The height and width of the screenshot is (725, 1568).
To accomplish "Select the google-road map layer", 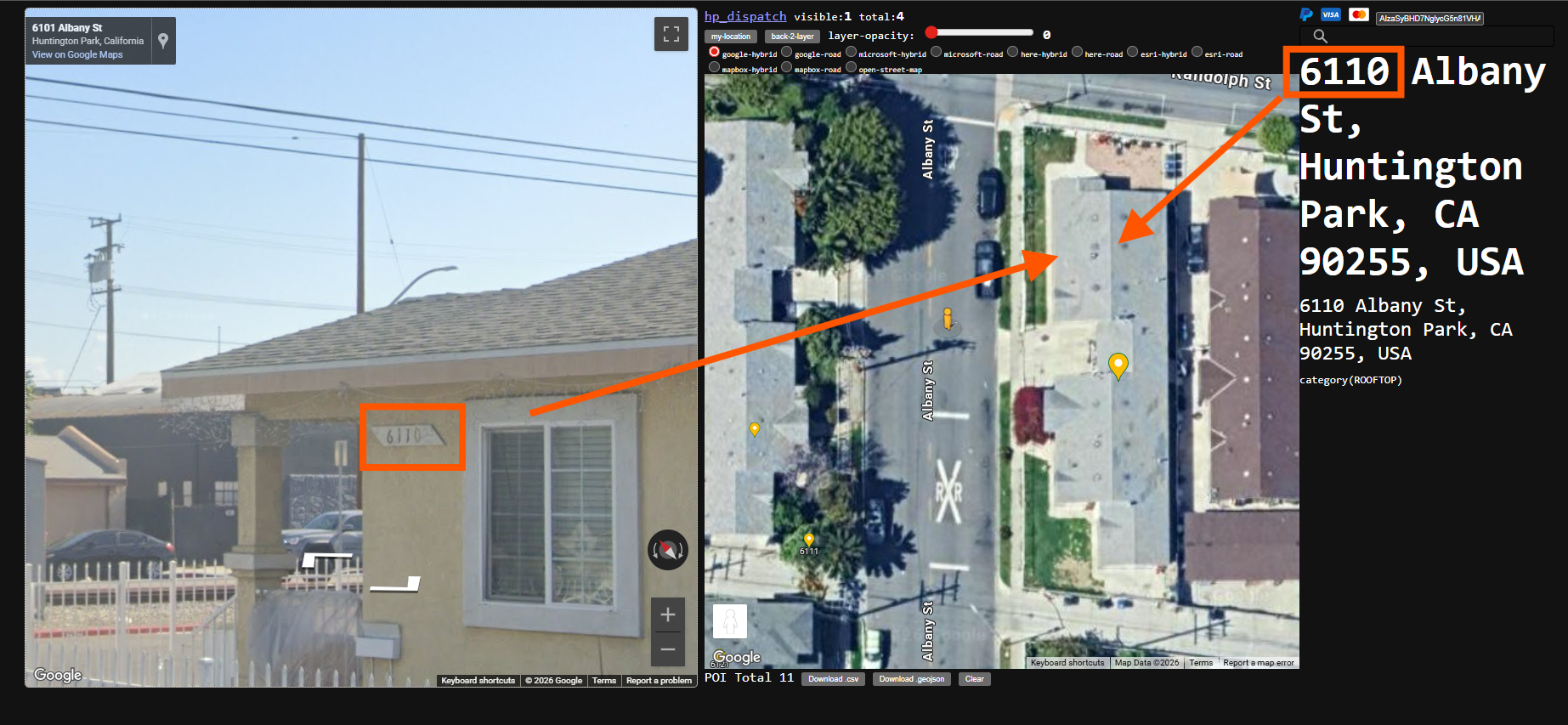I will tap(787, 53).
